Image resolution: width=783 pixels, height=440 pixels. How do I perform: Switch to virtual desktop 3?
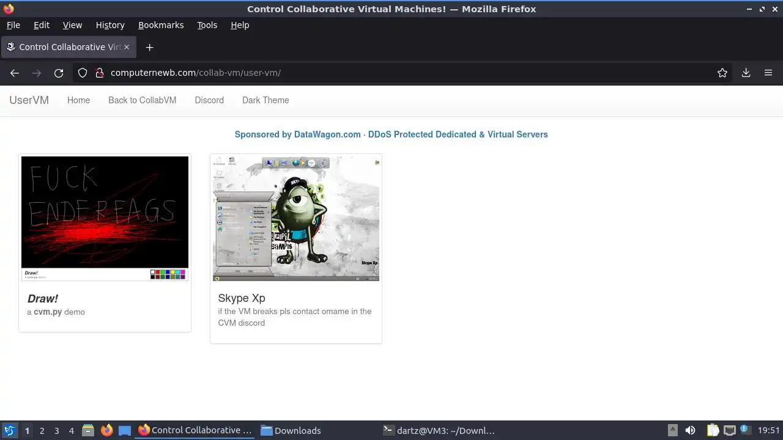(x=56, y=430)
